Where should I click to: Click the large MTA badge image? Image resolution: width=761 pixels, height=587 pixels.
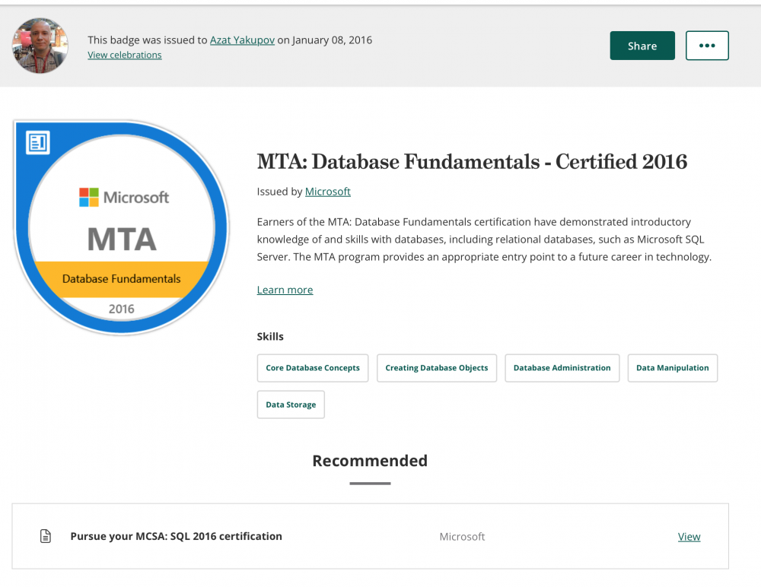coord(122,228)
